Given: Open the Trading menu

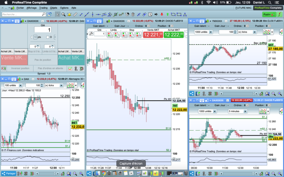Looking at the screenshot, I should (x=43, y=8).
